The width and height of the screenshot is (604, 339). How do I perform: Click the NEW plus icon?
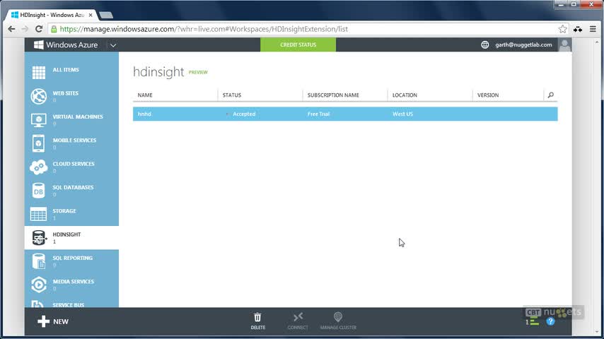(x=44, y=321)
